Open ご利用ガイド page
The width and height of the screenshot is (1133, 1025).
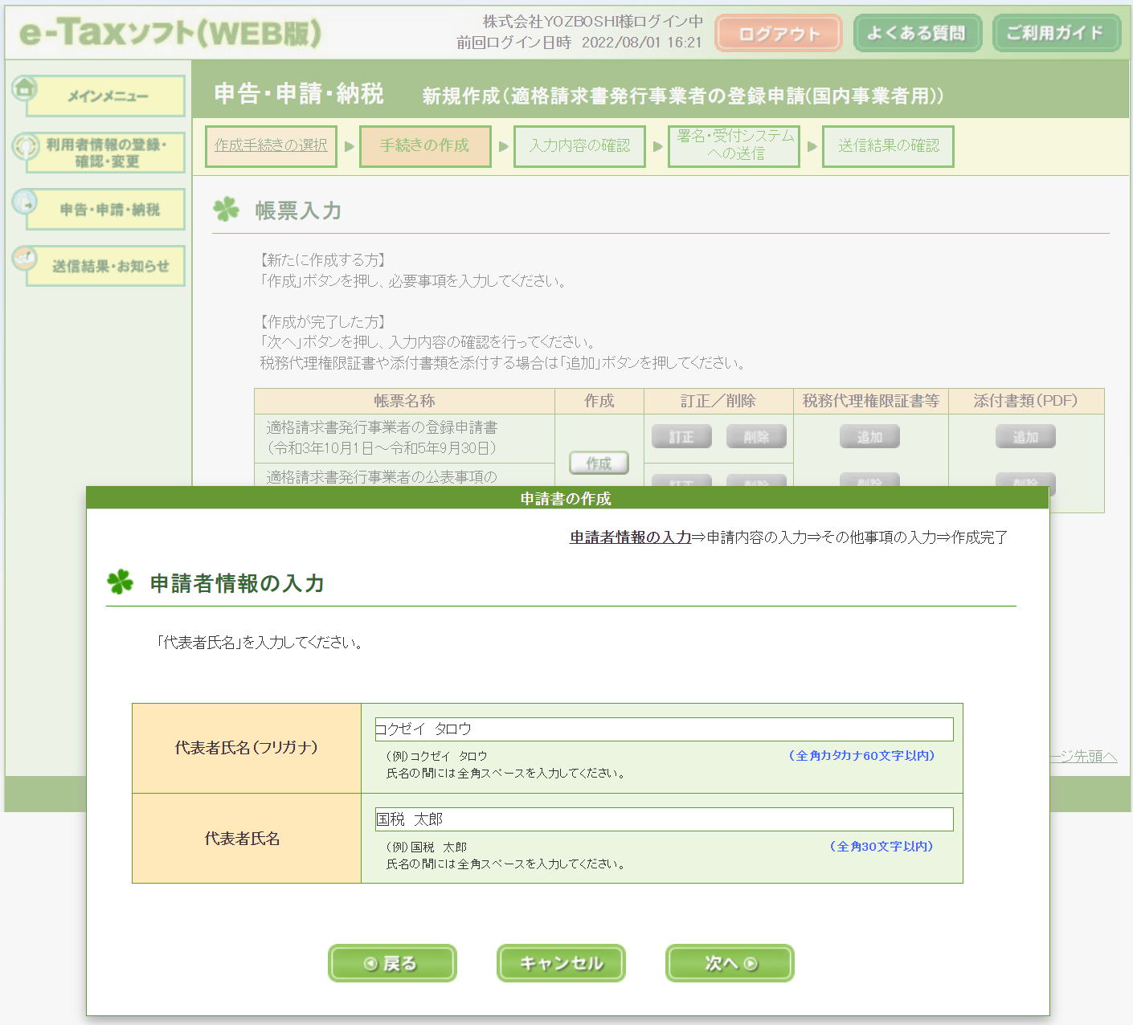pos(1056,34)
